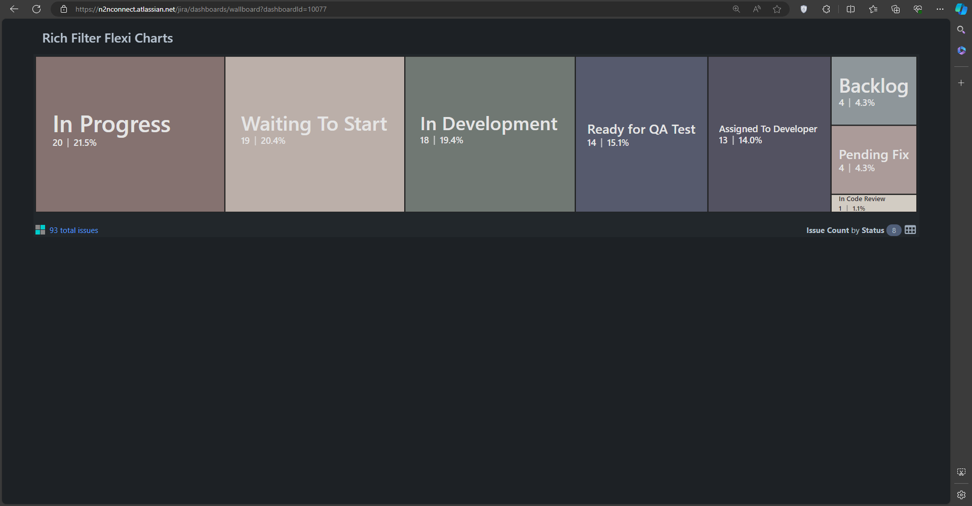
Task: Click the Status grouping label to change it
Action: point(872,230)
